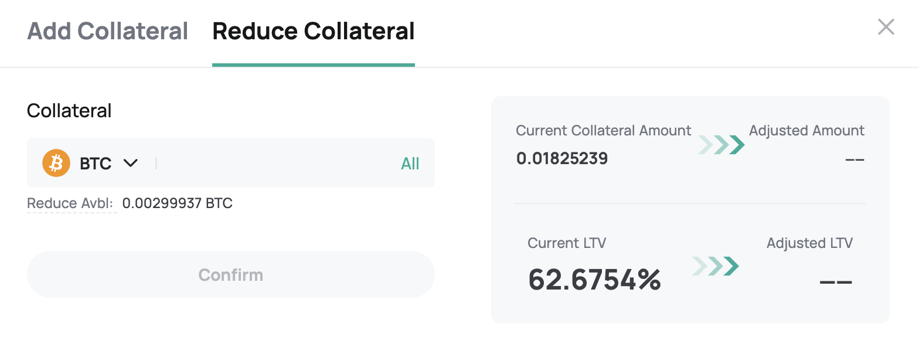Click the Reduce Avbl label tooltip

[x=70, y=203]
